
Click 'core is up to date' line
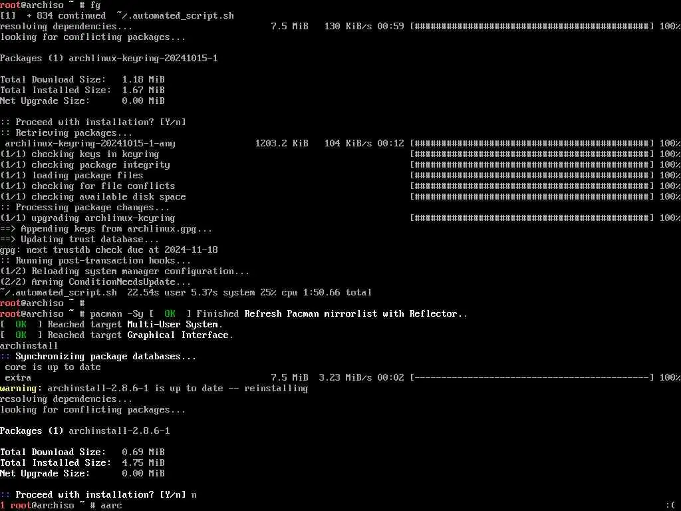pos(53,367)
